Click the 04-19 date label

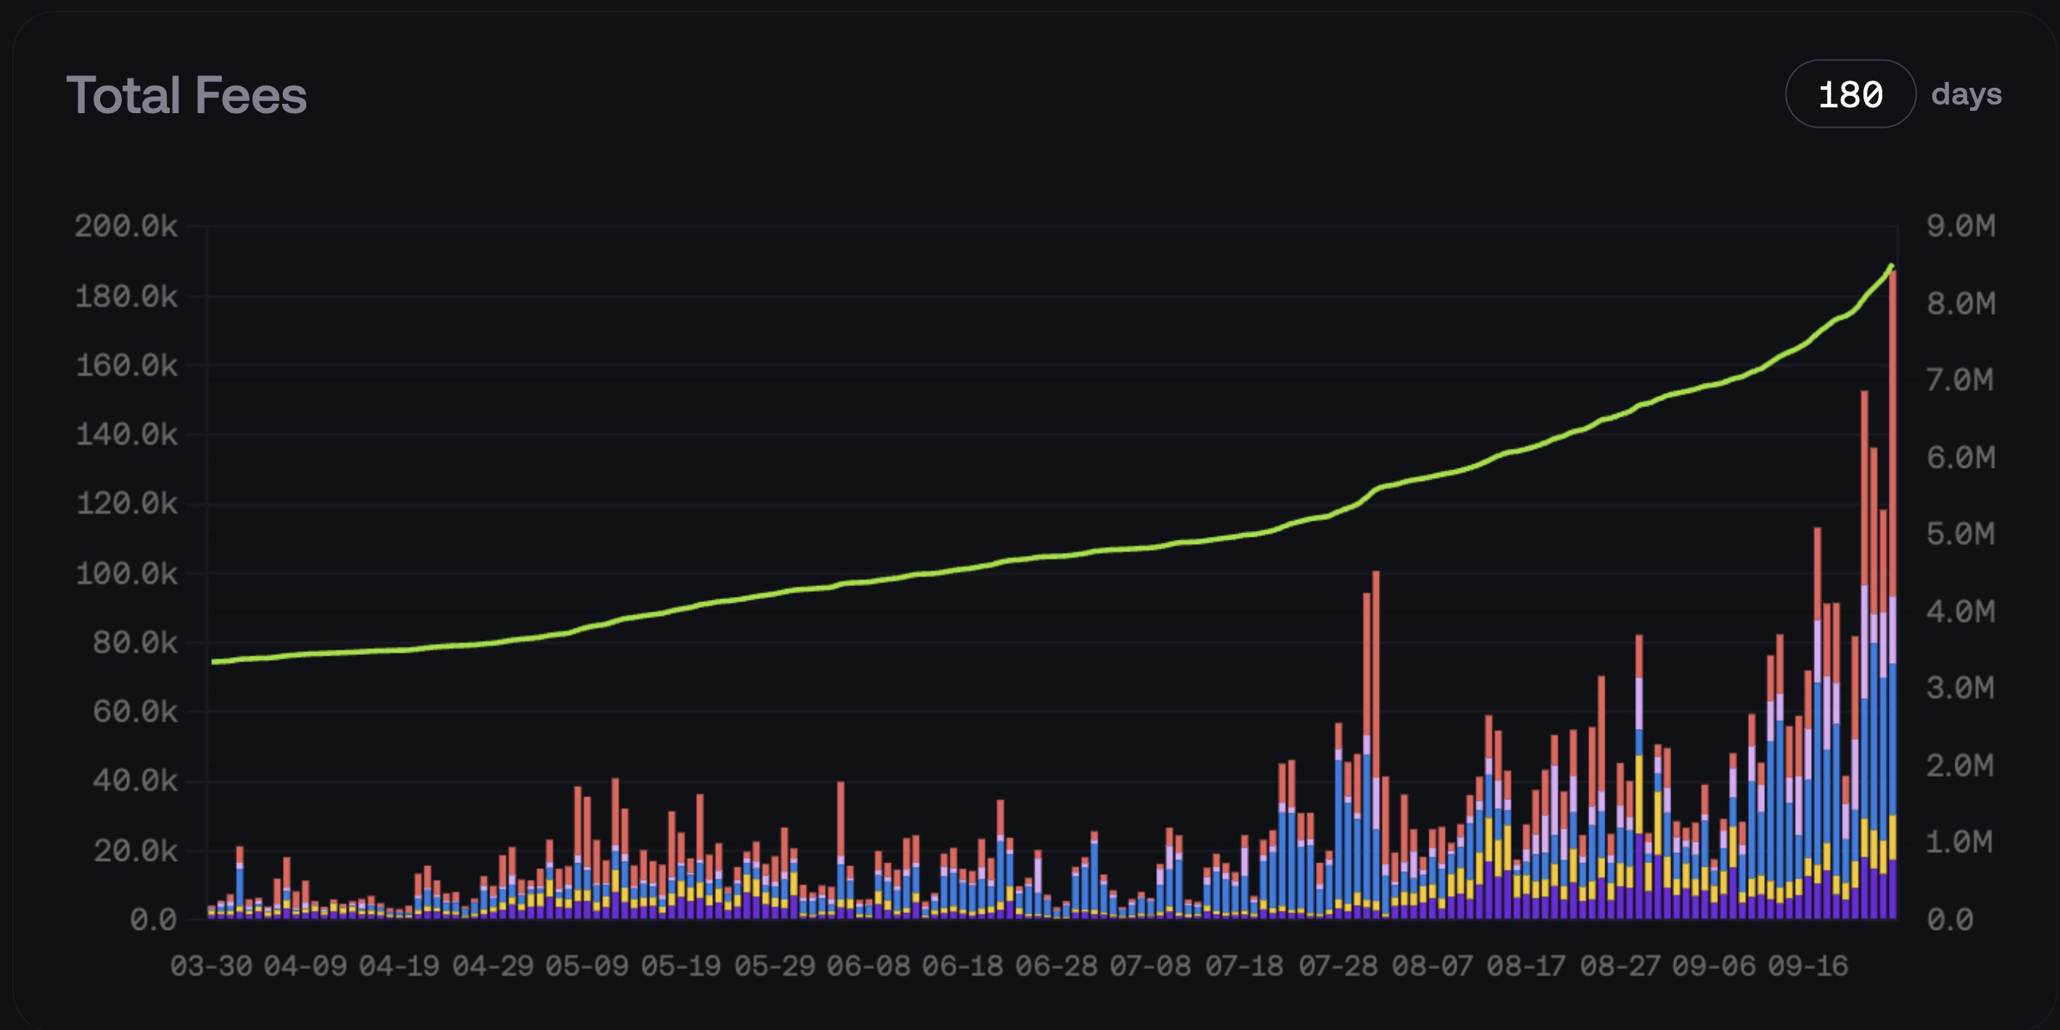[399, 966]
